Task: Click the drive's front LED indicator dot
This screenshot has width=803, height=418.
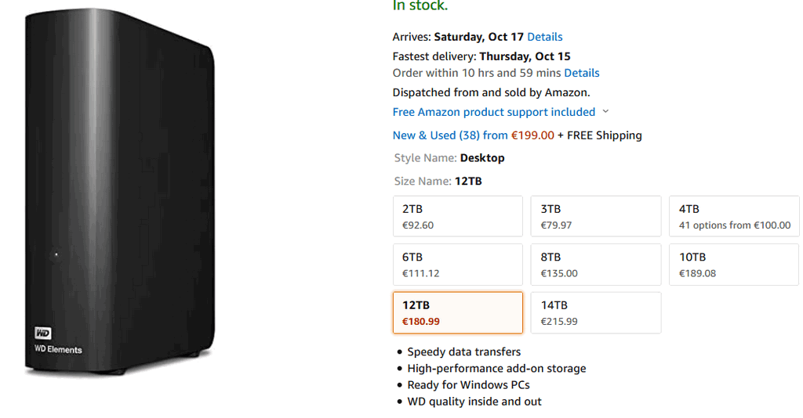Action: [x=56, y=254]
